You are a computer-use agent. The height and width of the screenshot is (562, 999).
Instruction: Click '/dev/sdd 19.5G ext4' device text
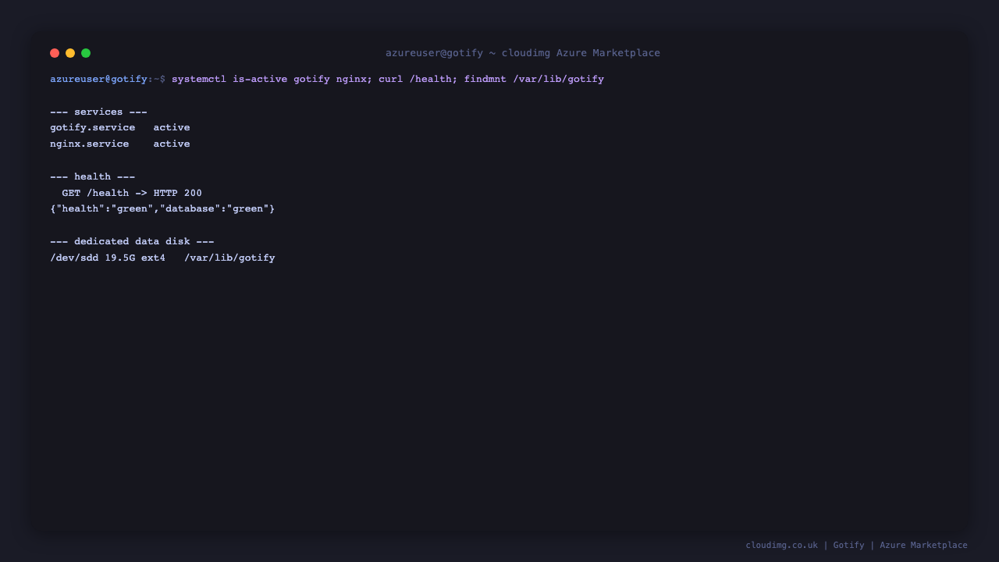tap(108, 258)
